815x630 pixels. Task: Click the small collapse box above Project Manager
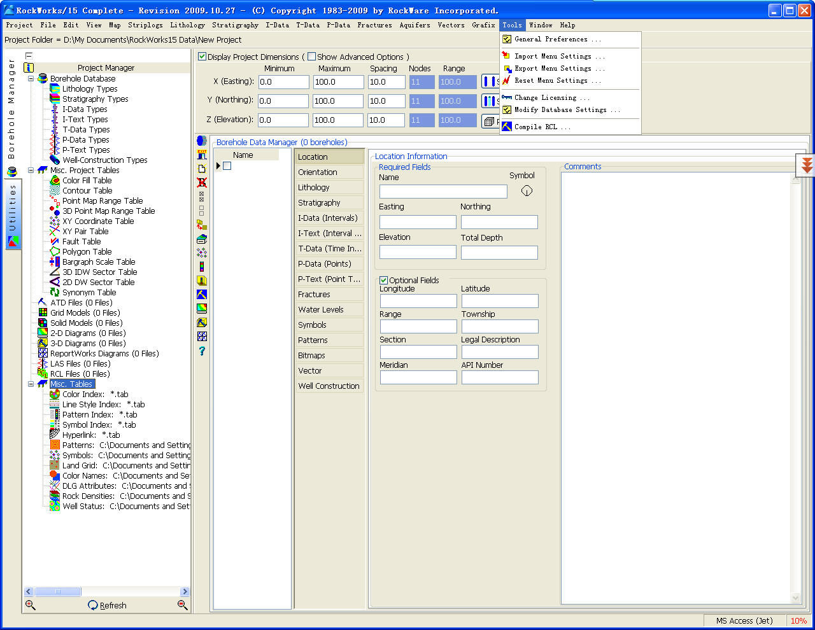tap(29, 56)
